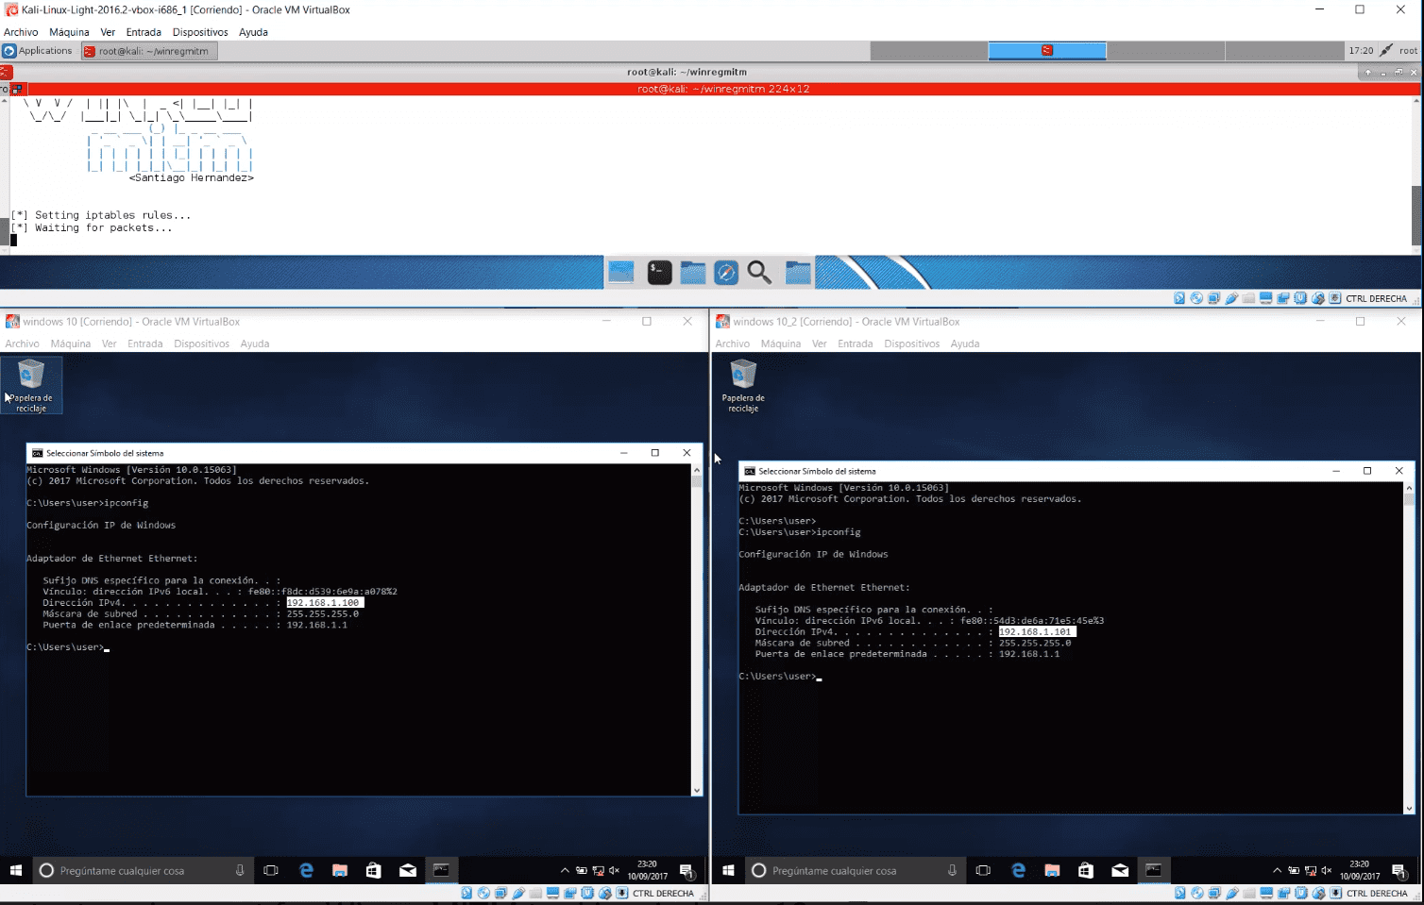
Task: Open Máquina menu in Kali VirtualBox window
Action: 69,32
